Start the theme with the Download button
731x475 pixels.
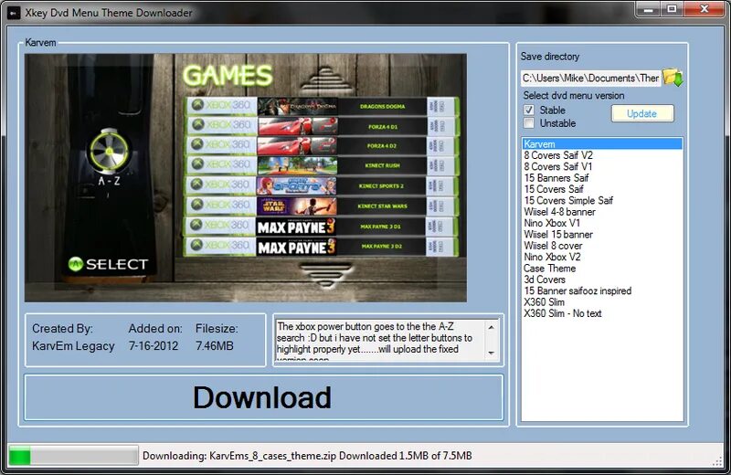tap(264, 397)
